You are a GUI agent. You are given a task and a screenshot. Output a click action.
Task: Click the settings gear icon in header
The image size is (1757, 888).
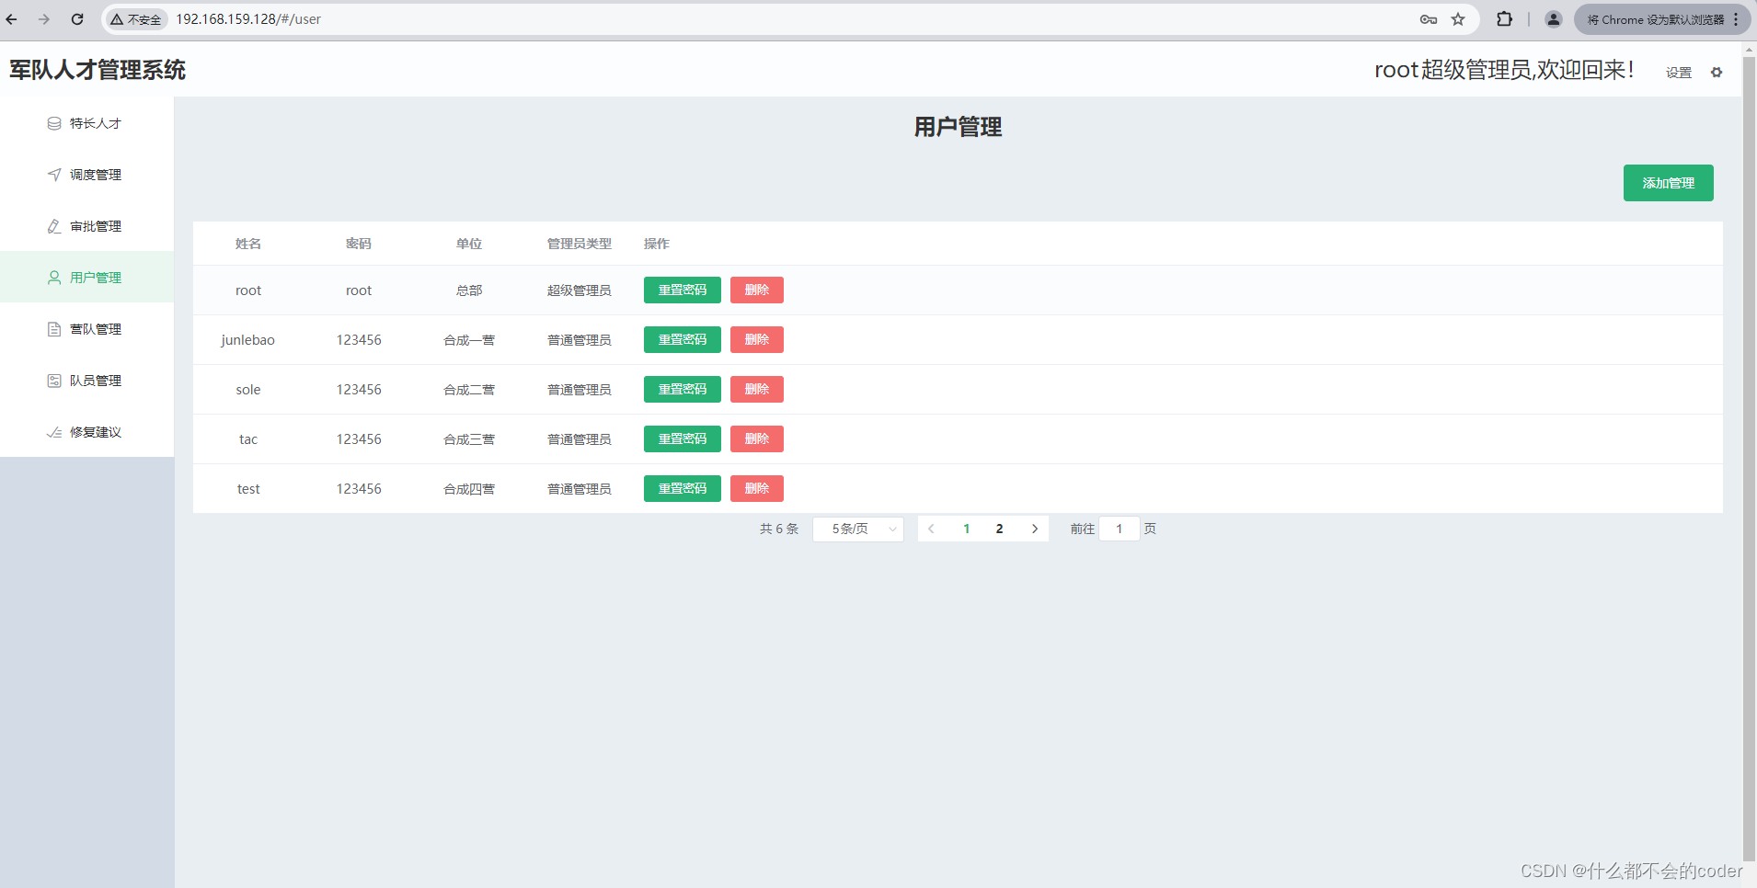[x=1717, y=73]
